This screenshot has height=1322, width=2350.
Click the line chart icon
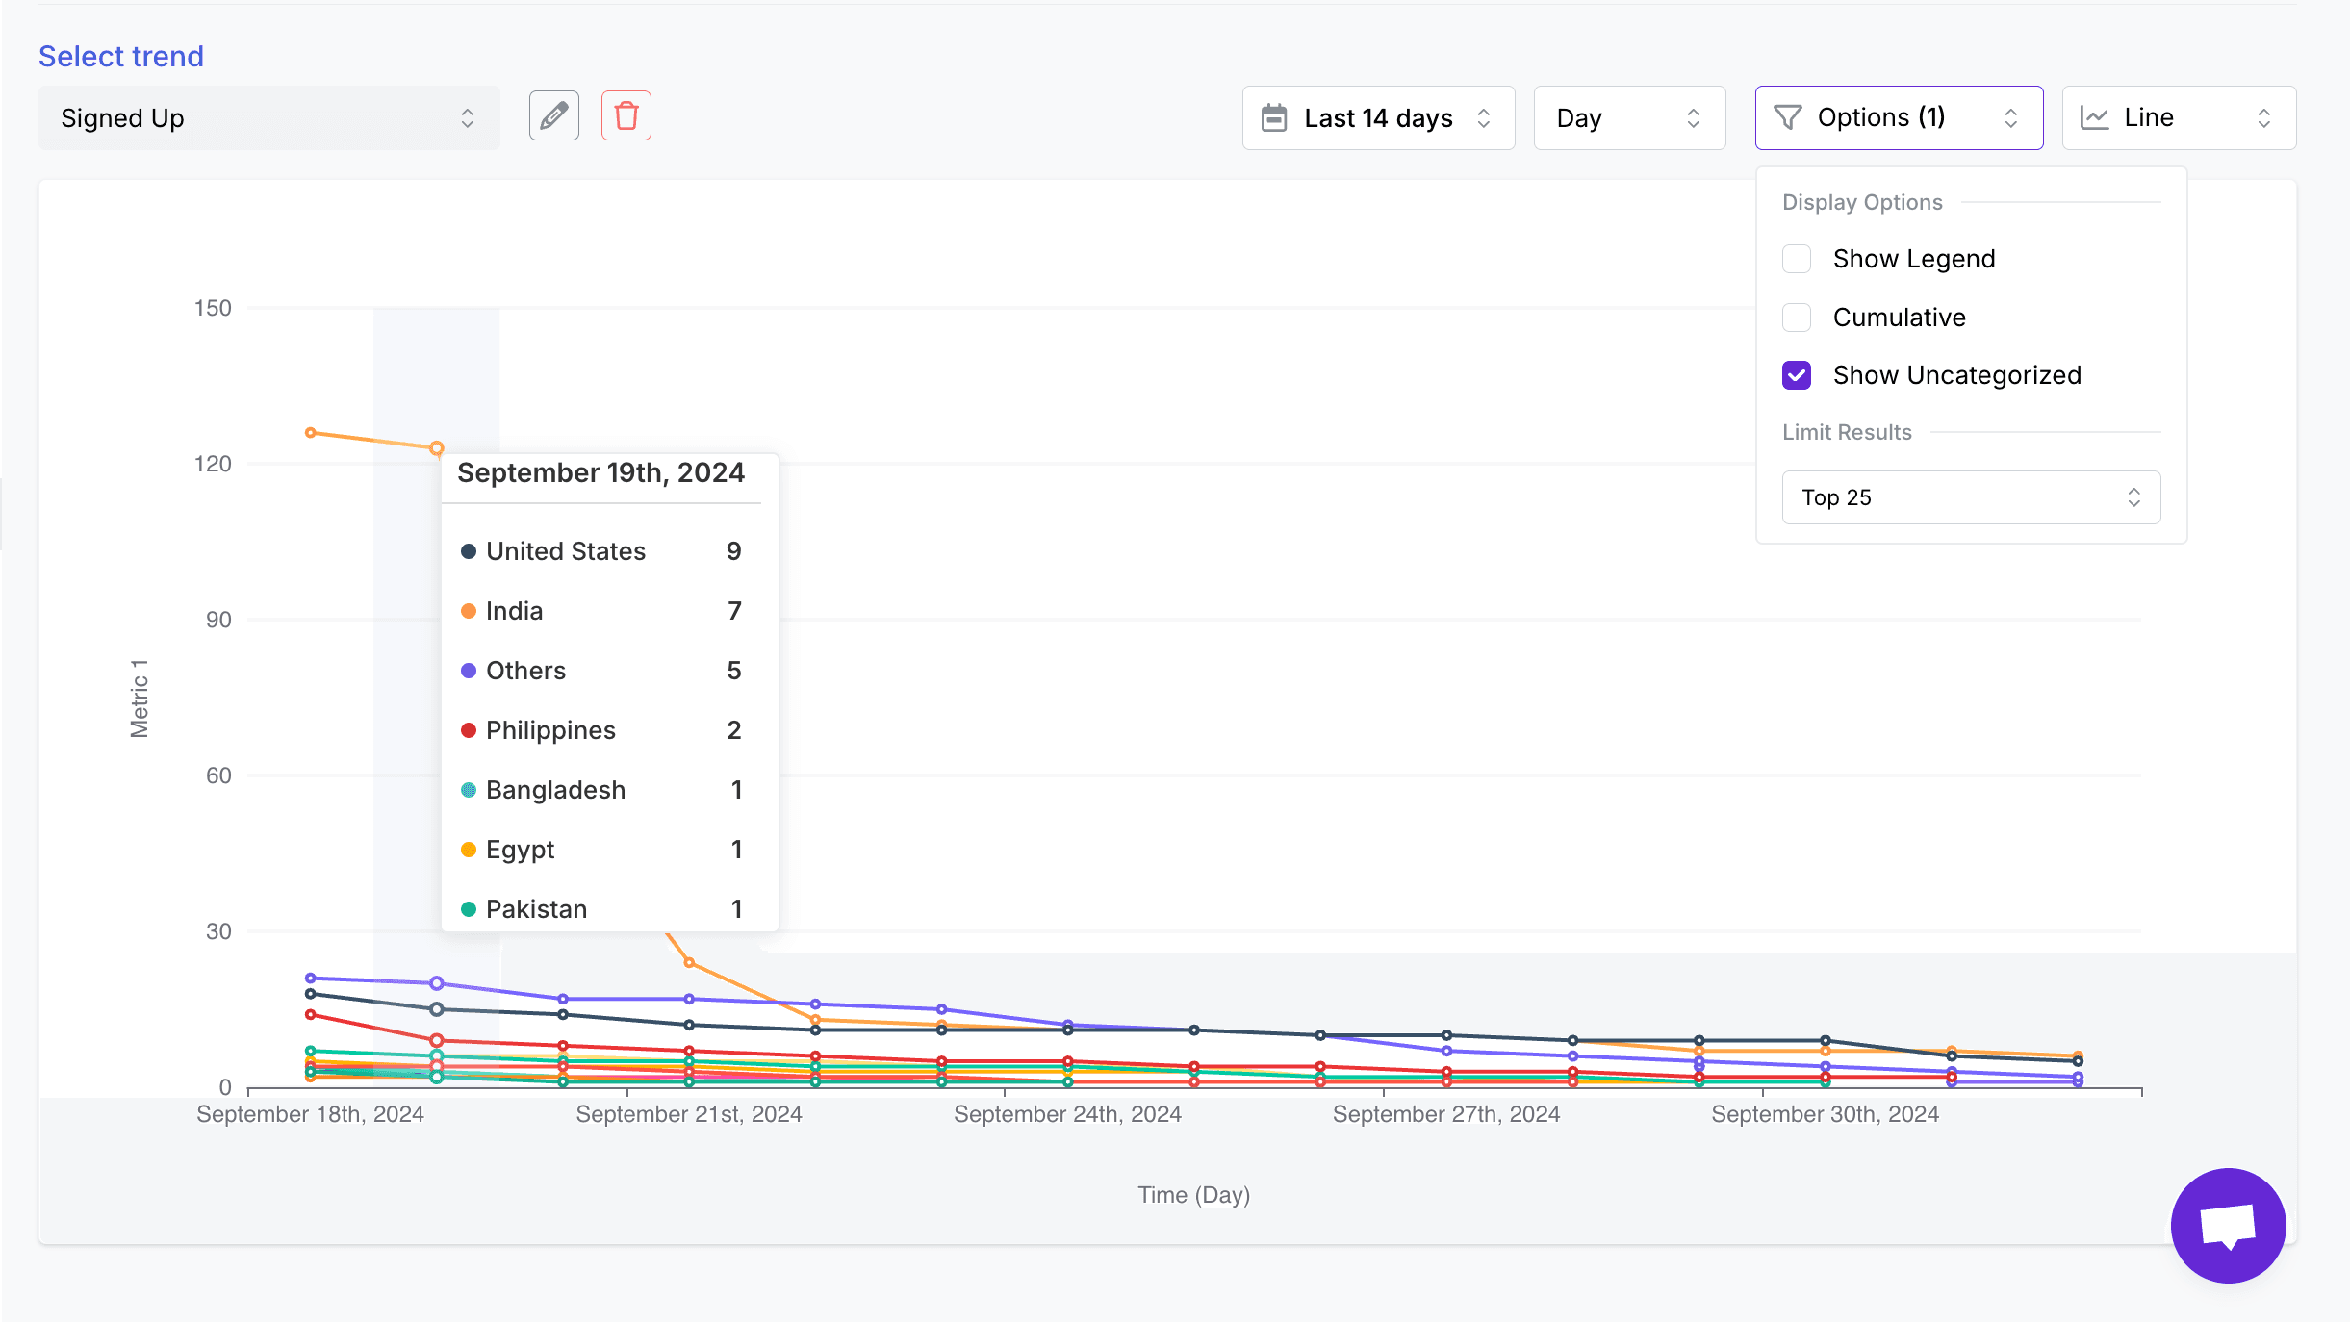pos(2094,117)
